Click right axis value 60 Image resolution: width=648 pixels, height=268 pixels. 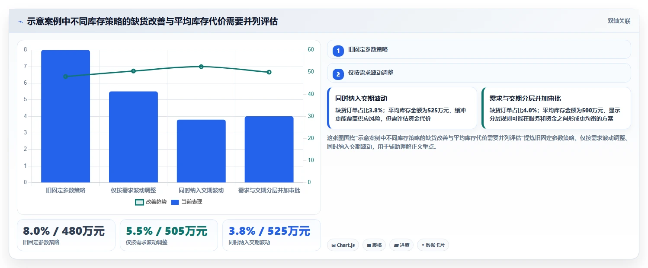pos(311,50)
